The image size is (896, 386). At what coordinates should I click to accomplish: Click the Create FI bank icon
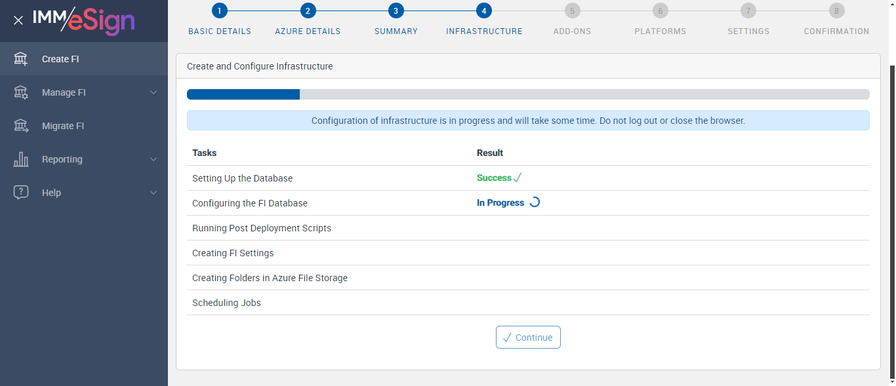pos(21,59)
